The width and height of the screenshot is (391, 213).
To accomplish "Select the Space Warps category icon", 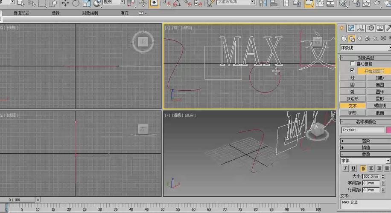I will [383, 38].
